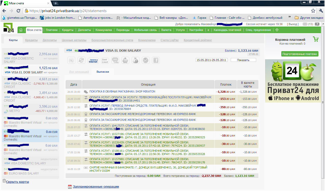Open the 'Валюта' menu
Viewport: 325px width, 191px height.
[x=166, y=30]
